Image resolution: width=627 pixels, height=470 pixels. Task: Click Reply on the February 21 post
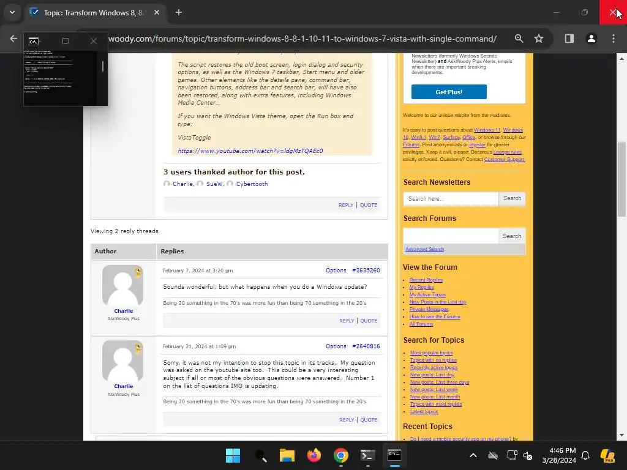(x=347, y=420)
